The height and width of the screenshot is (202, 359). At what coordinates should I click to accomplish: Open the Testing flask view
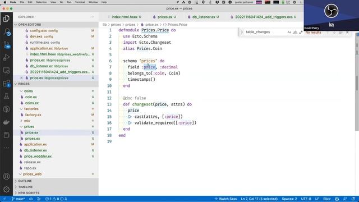6,96
